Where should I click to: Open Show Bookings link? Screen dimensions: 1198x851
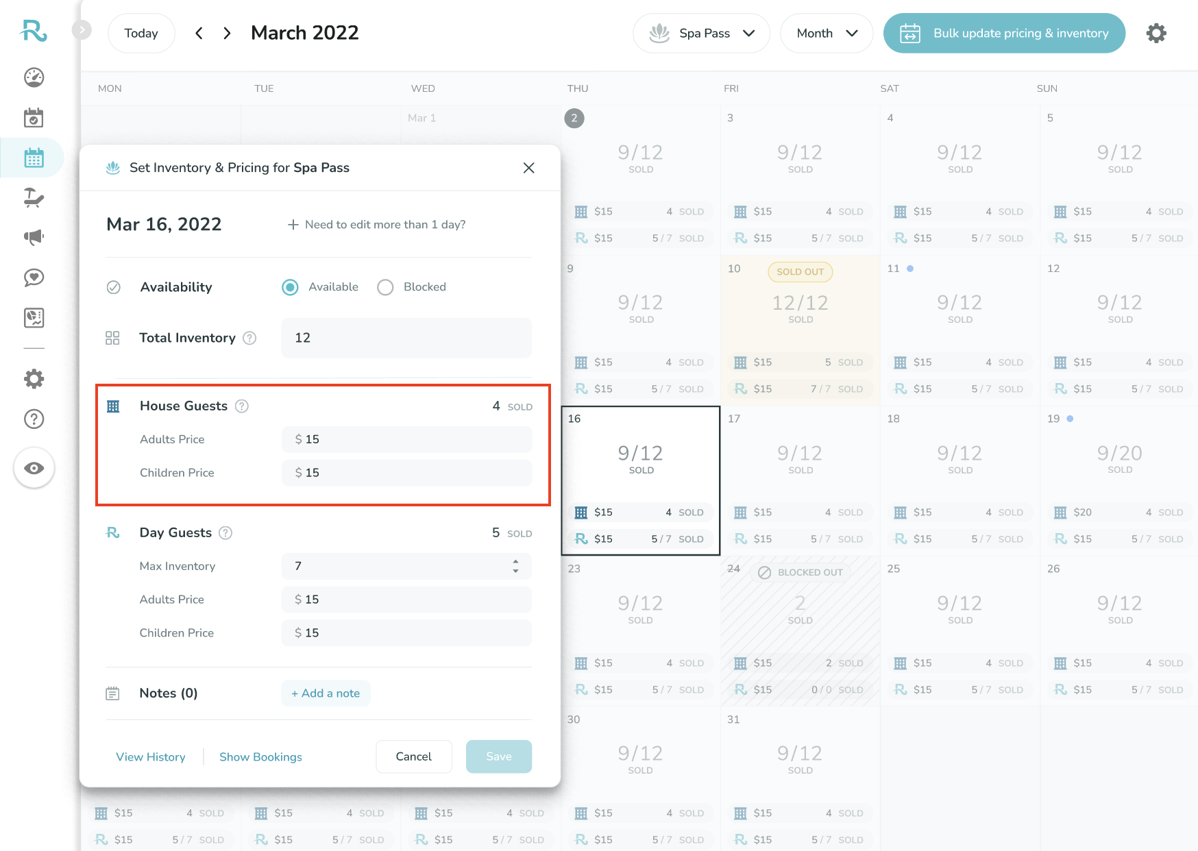(260, 757)
